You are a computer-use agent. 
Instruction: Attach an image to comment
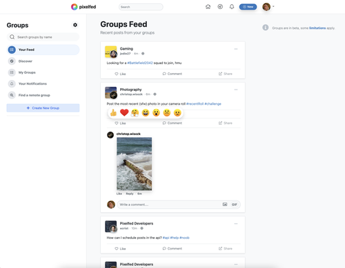click(x=225, y=205)
